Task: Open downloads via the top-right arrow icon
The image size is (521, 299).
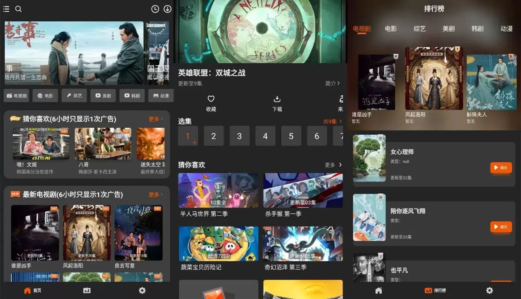Action: [x=167, y=9]
